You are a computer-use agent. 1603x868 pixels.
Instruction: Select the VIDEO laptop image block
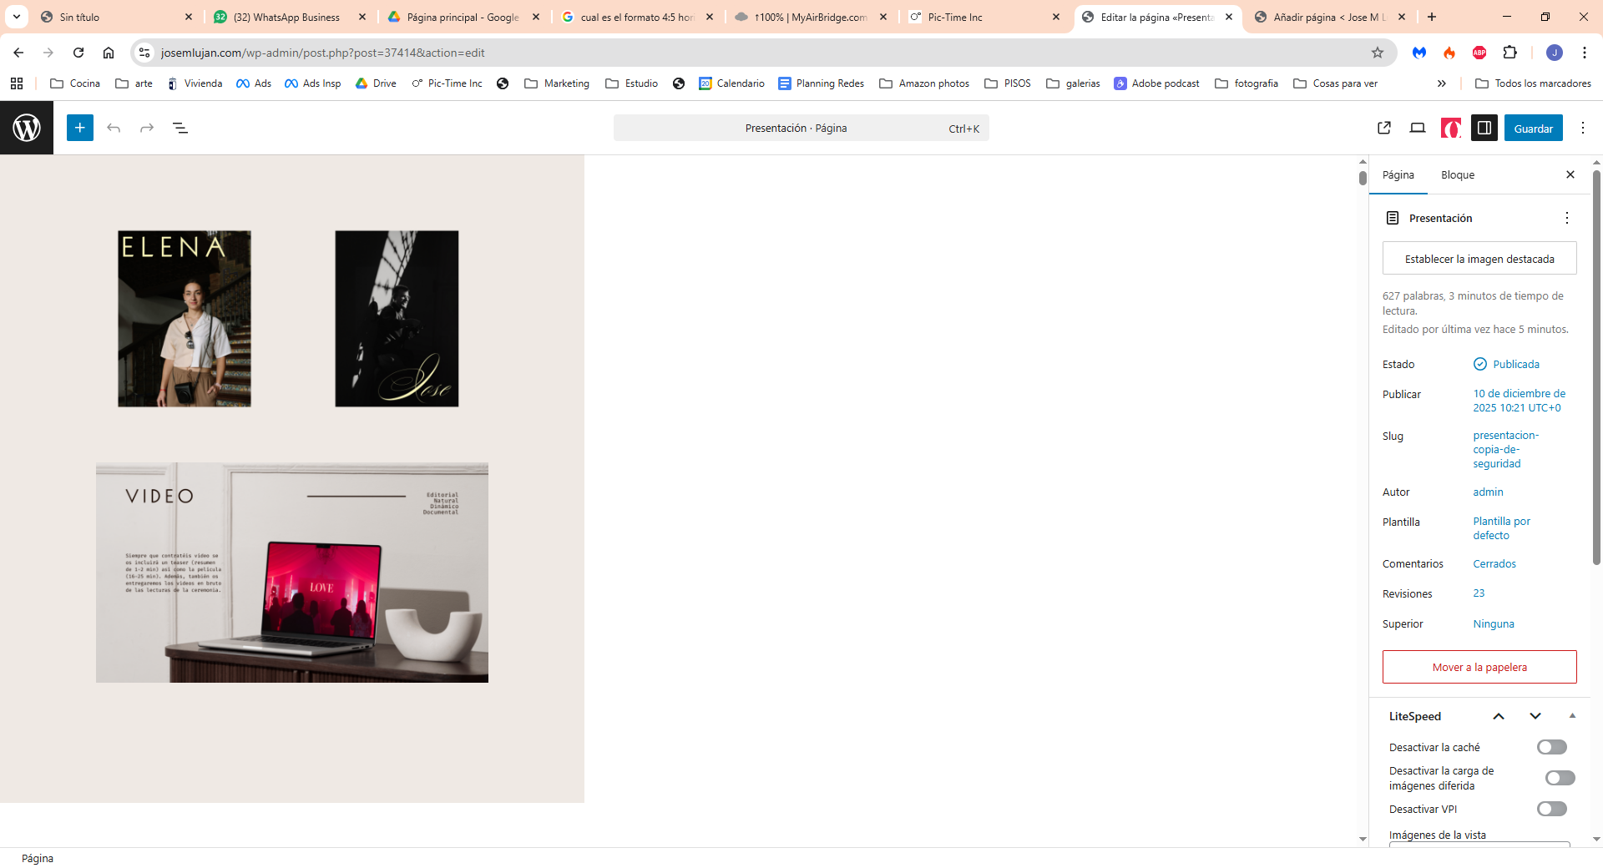click(292, 573)
